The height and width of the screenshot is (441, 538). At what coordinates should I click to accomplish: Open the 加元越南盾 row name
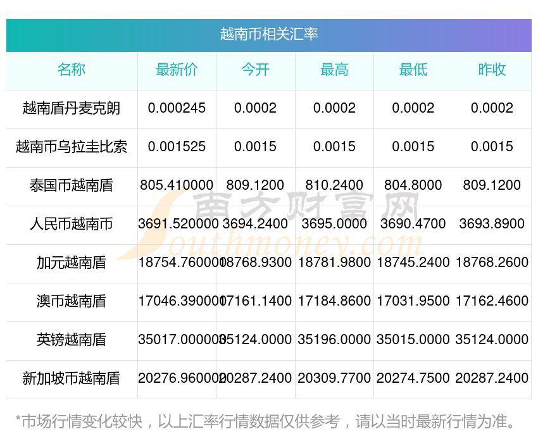pyautogui.click(x=72, y=263)
